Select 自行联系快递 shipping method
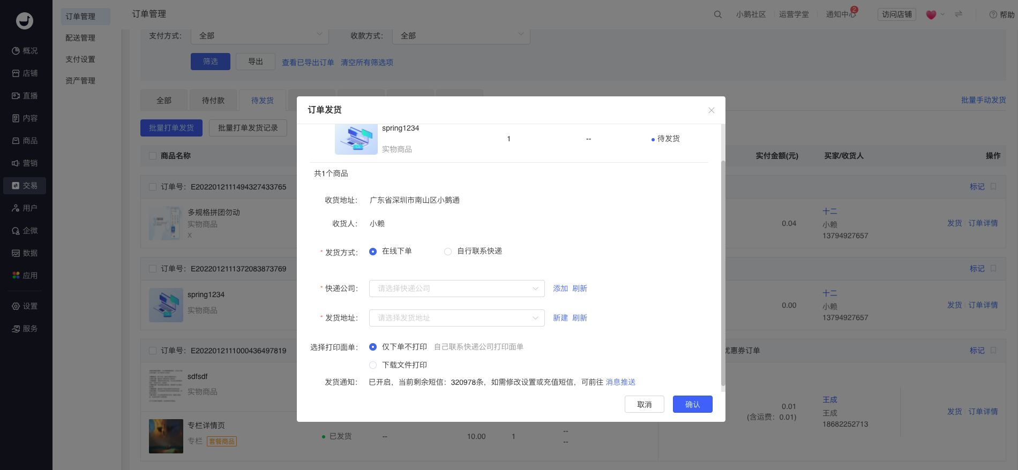 [x=448, y=252]
